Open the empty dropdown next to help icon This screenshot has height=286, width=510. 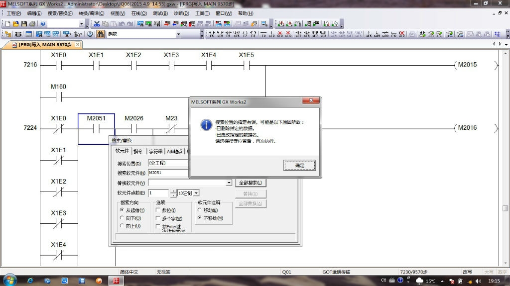[81, 24]
